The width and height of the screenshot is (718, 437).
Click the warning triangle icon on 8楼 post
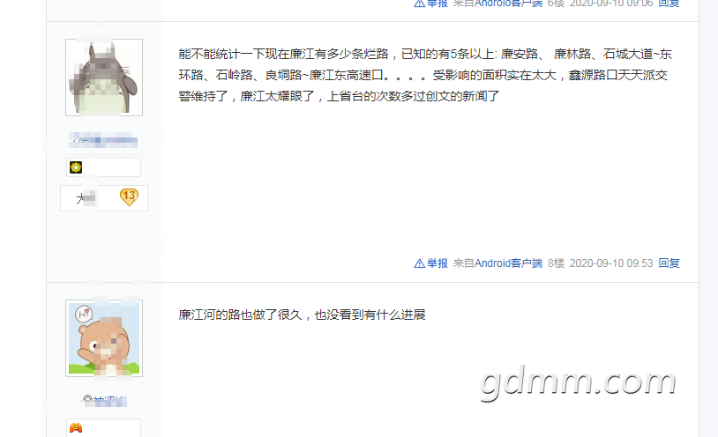tap(419, 263)
